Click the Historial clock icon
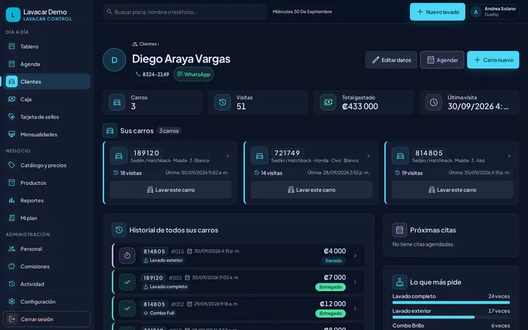The width and height of the screenshot is (528, 330). coord(119,230)
